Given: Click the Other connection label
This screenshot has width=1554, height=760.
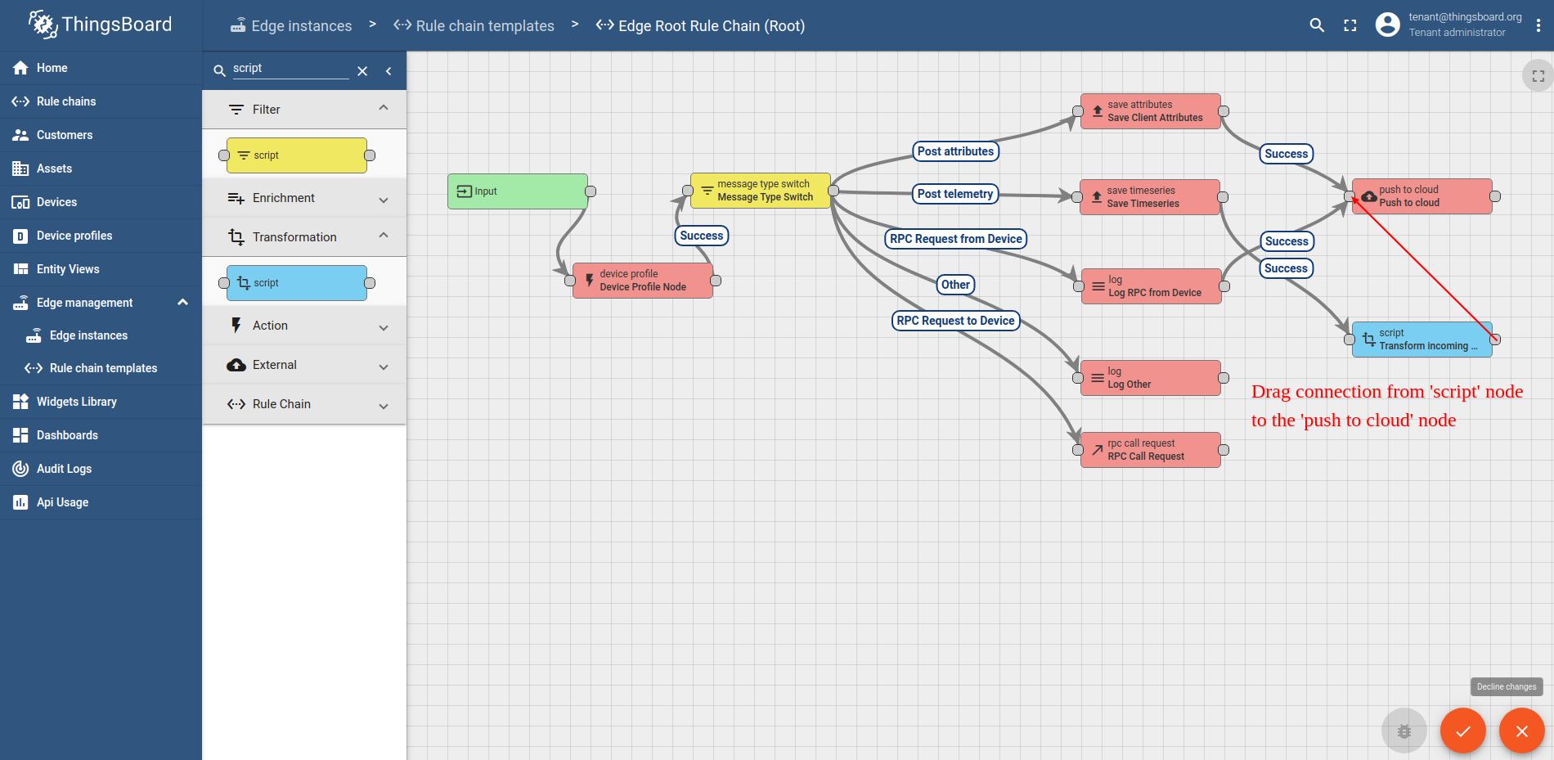Looking at the screenshot, I should tap(955, 285).
